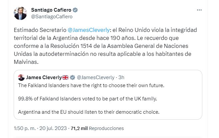This screenshot has height=138, width=219.
Task: Click James Cleverly name in quoted tweet
Action: point(43,77)
